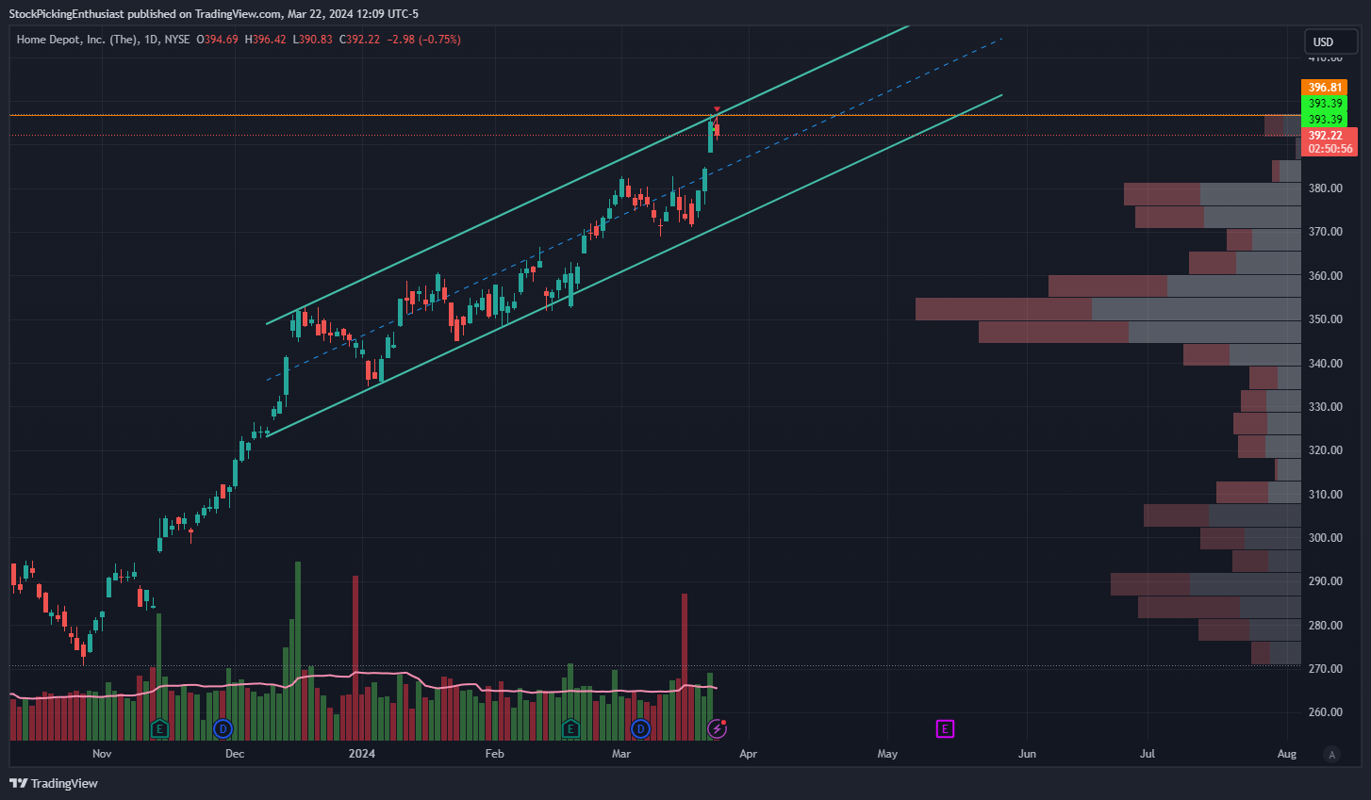The width and height of the screenshot is (1371, 800).
Task: Click the longest volume profile bar near 350
Action: point(1108,309)
